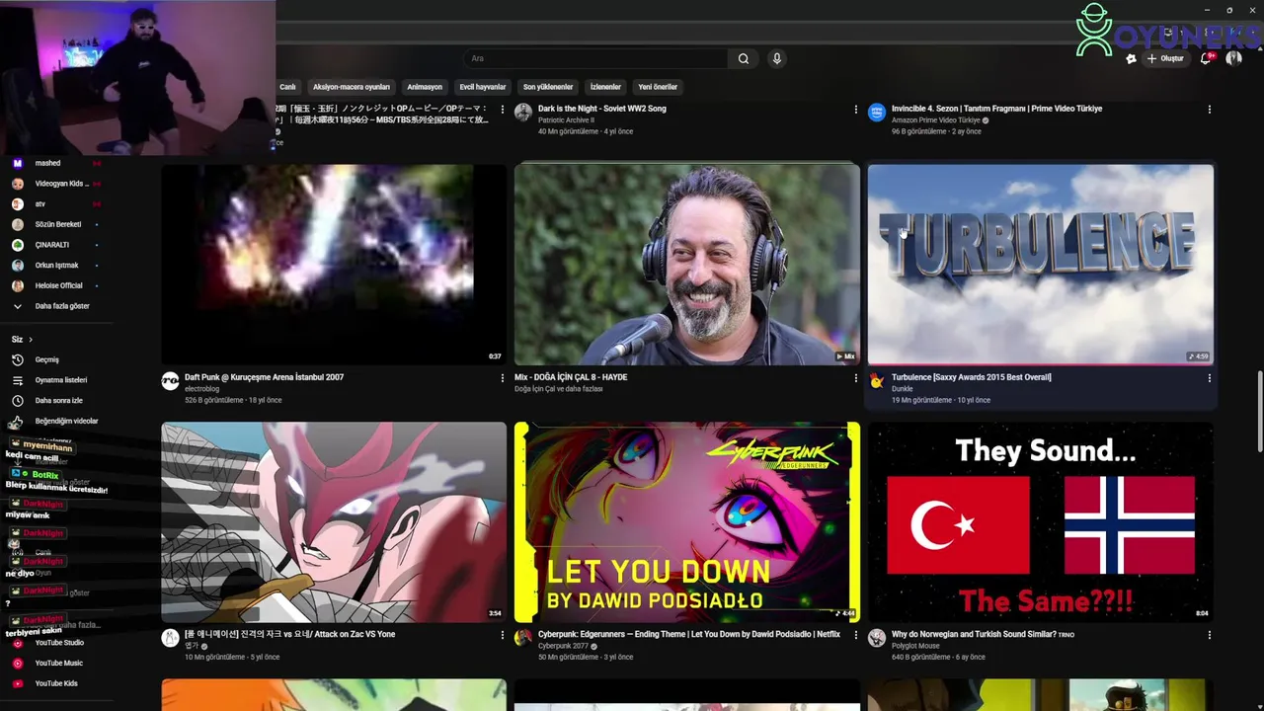Open the Sözün Bereketi subscription
Image resolution: width=1264 pixels, height=711 pixels.
coord(59,224)
